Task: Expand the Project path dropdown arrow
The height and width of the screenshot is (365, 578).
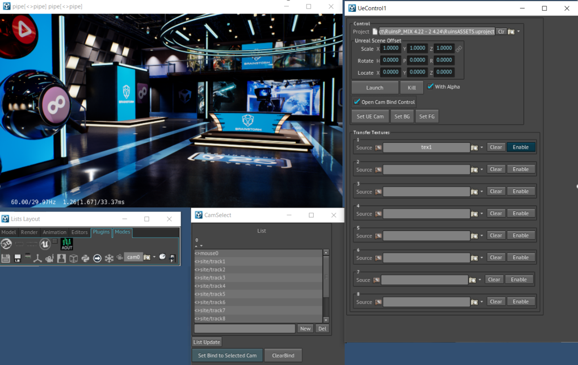Action: [519, 32]
